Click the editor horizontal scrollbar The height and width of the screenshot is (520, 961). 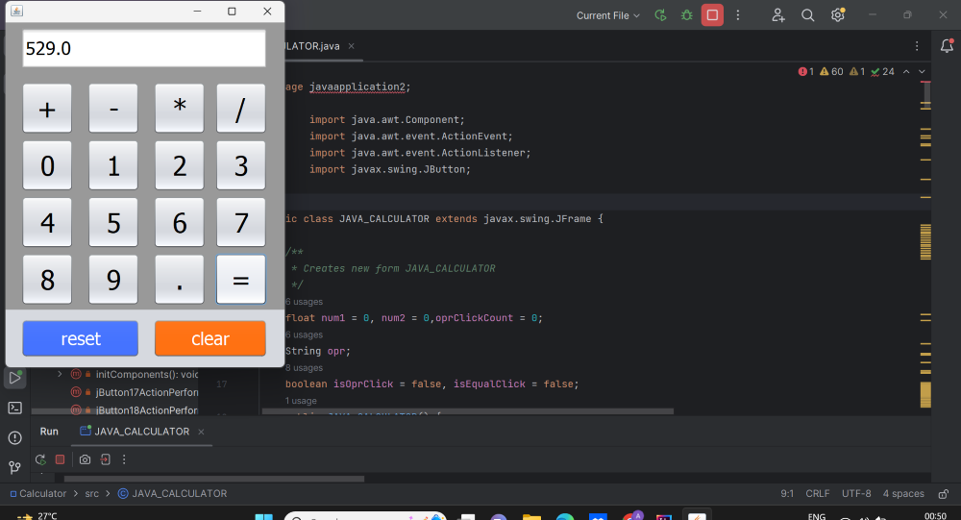point(468,411)
